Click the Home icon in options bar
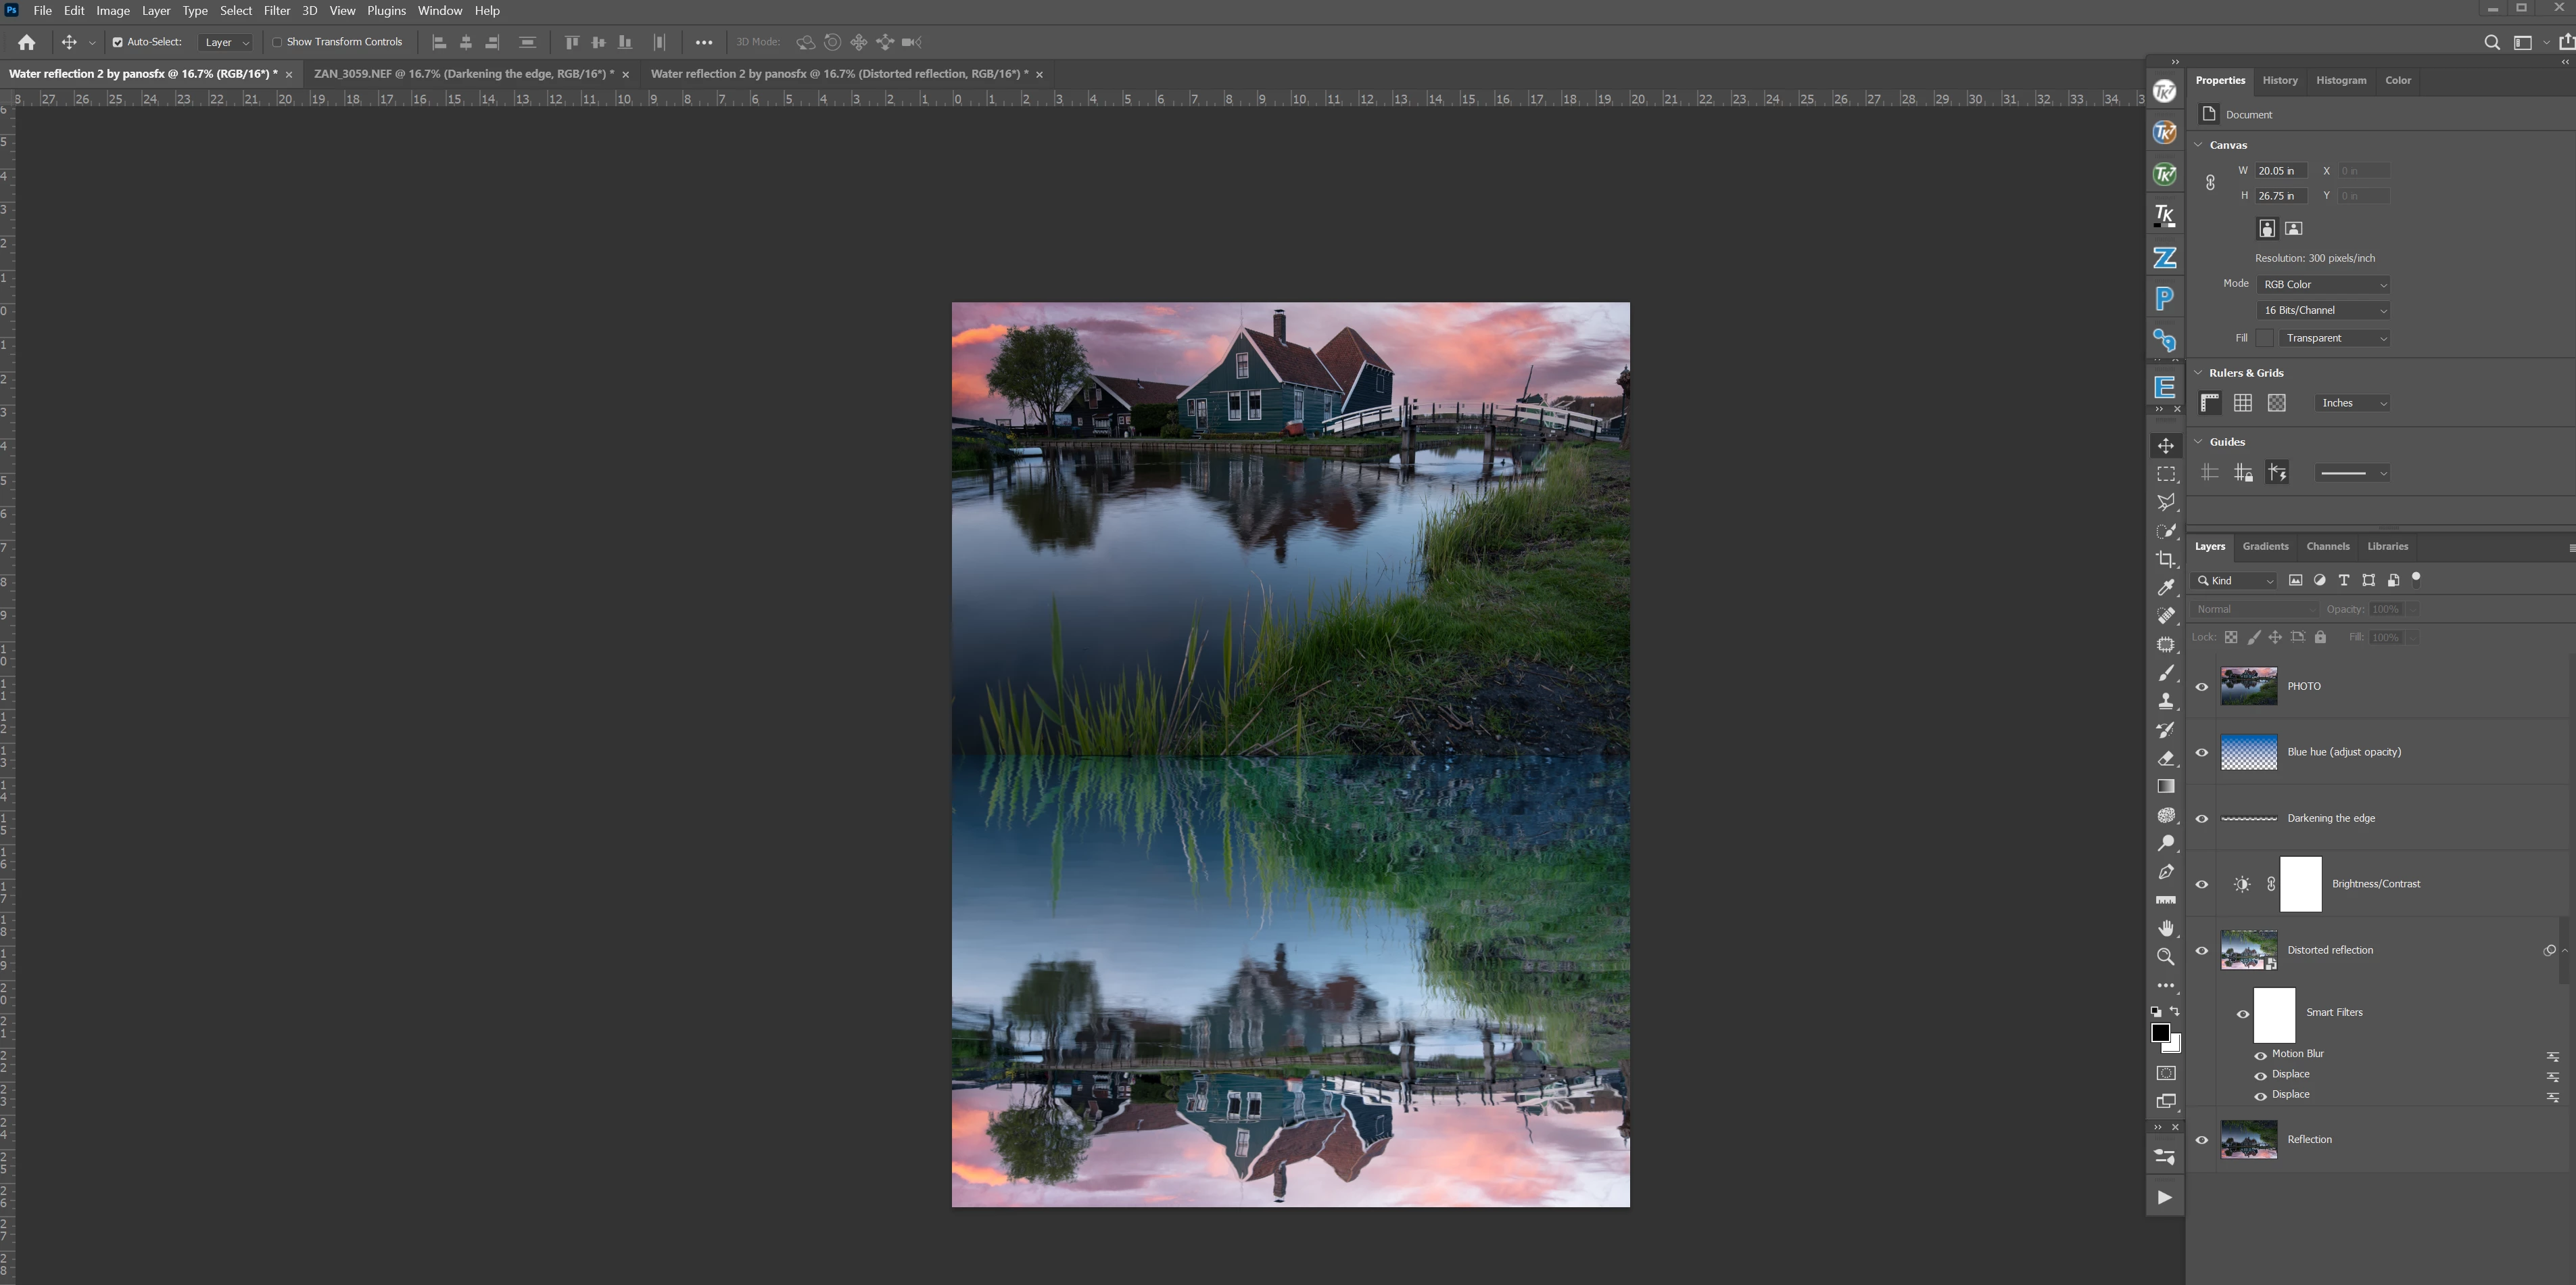Image resolution: width=2576 pixels, height=1285 pixels. pos(27,42)
